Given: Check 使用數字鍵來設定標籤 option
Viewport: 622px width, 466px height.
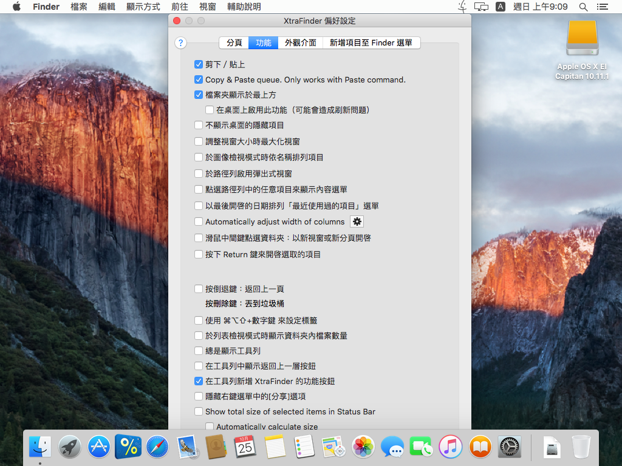Looking at the screenshot, I should point(199,320).
